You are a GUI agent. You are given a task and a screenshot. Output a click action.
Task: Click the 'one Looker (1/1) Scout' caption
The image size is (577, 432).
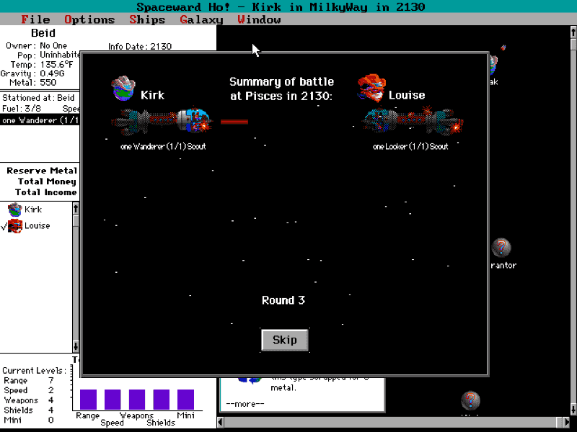[410, 146]
